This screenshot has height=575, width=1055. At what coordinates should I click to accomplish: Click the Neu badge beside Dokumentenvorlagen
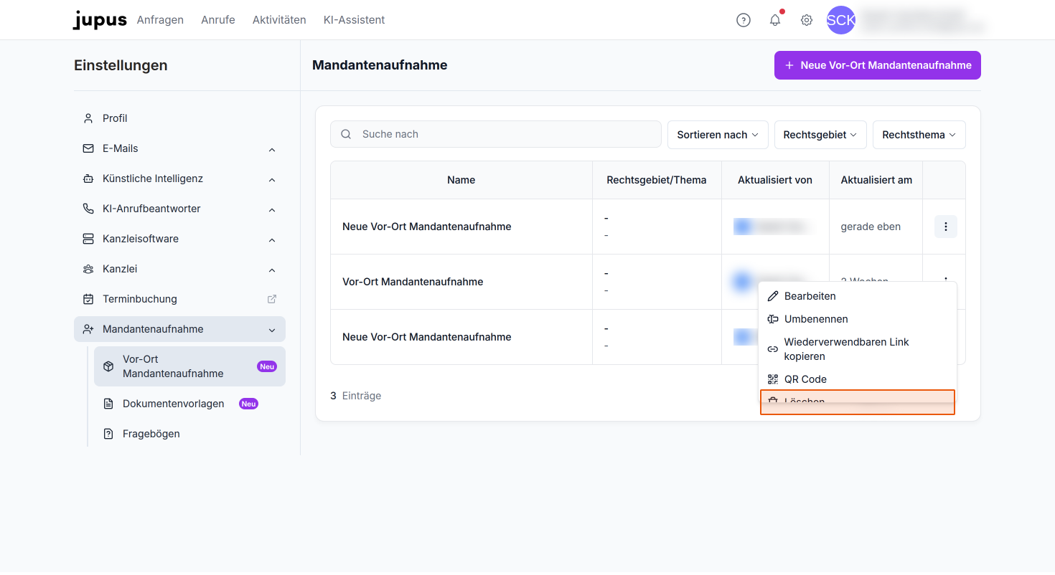point(248,404)
